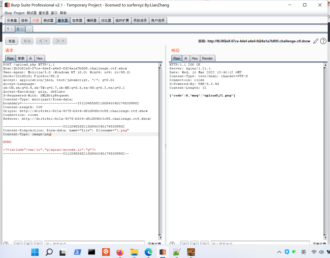Open the terminal console taskbar icon
The height and width of the screenshot is (258, 330).
click(x=92, y=252)
